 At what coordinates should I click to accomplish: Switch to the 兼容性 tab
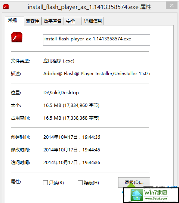(33, 21)
